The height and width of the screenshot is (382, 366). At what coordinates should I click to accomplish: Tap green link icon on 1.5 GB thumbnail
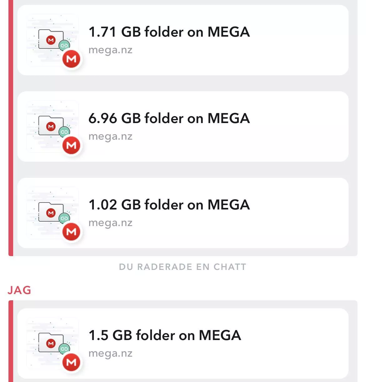click(64, 349)
